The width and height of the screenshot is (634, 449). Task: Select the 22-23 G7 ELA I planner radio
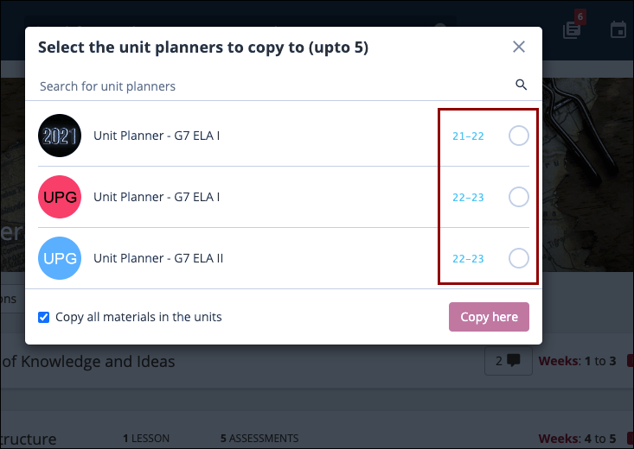519,197
